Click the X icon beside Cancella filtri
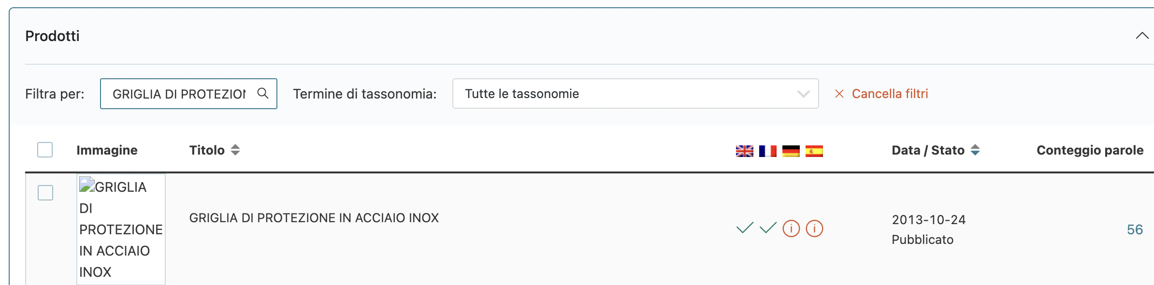This screenshot has height=285, width=1154. pyautogui.click(x=839, y=94)
